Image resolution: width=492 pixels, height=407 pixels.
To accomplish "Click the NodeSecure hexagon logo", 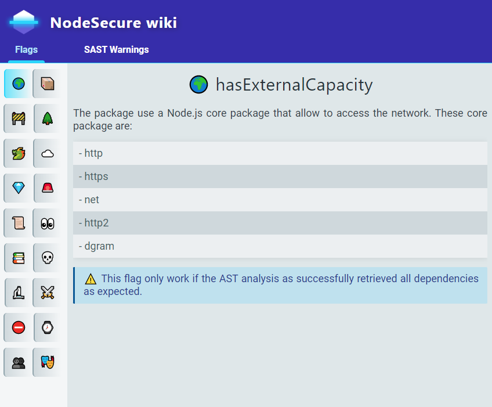I will [x=24, y=22].
